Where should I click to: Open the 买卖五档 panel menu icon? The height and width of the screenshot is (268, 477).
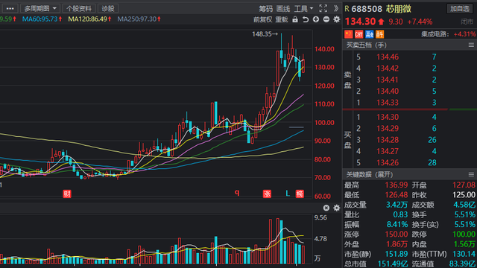(x=471, y=45)
